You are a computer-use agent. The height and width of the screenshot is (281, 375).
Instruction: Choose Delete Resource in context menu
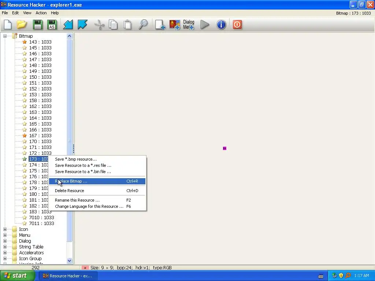(x=97, y=191)
